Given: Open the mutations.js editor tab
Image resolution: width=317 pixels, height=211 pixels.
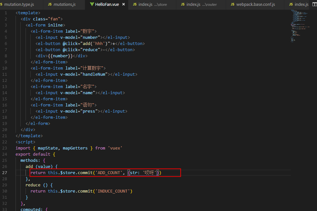Looking at the screenshot, I should point(62,5).
